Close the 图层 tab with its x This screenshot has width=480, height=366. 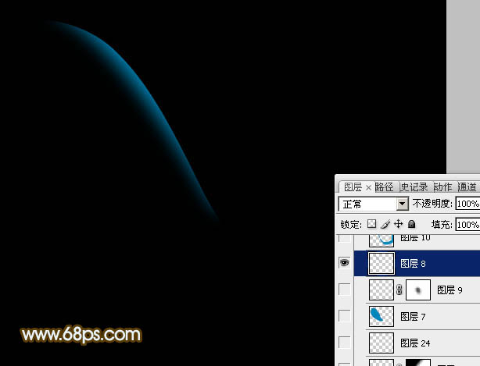click(369, 187)
